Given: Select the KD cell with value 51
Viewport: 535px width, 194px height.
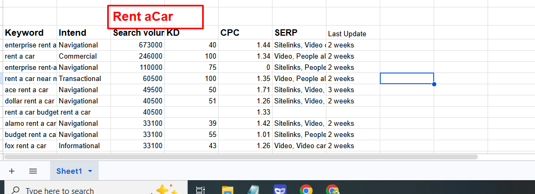Looking at the screenshot, I should [191, 101].
